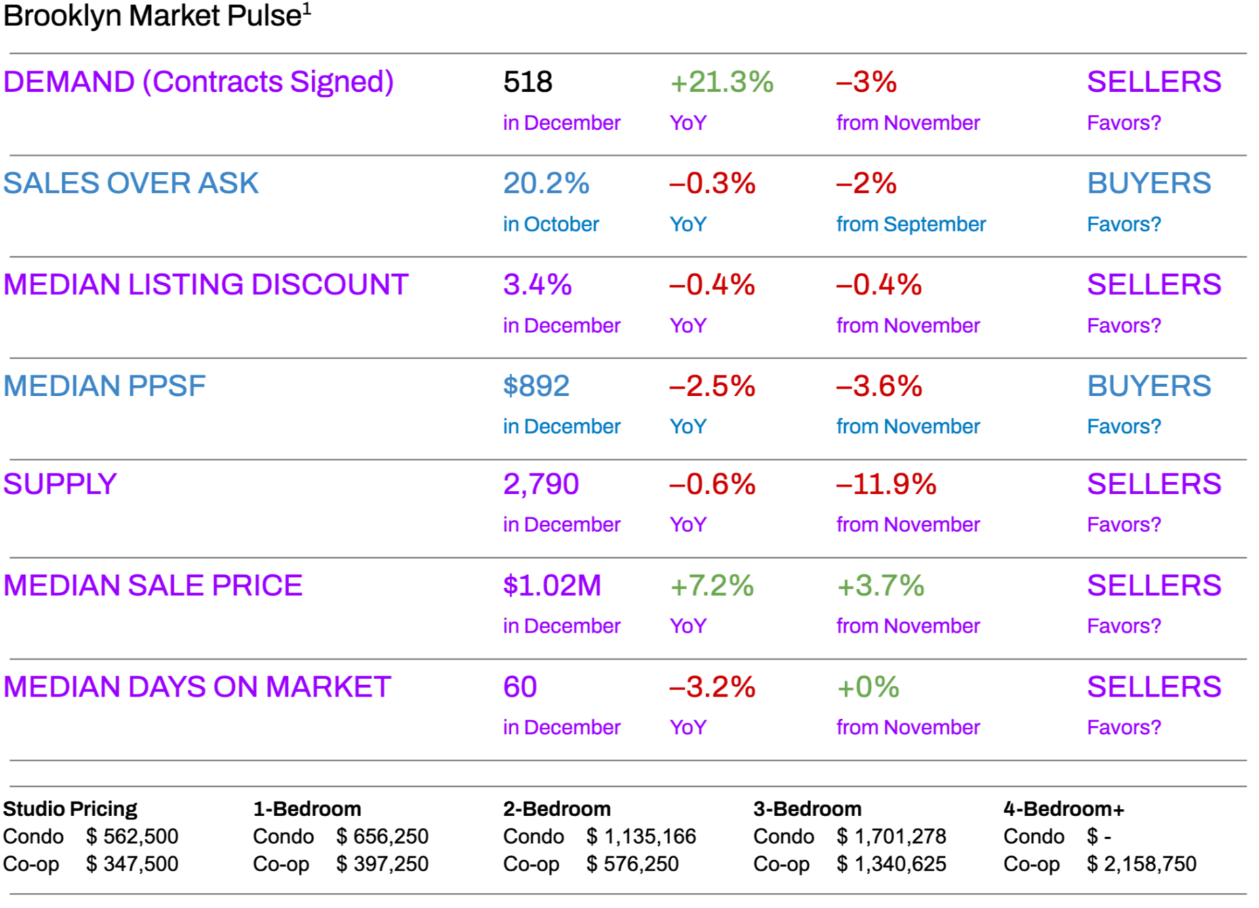Click the MEDIAN LISTING DISCOUNT heading
Screen dimensions: 1259x908
coord(205,285)
